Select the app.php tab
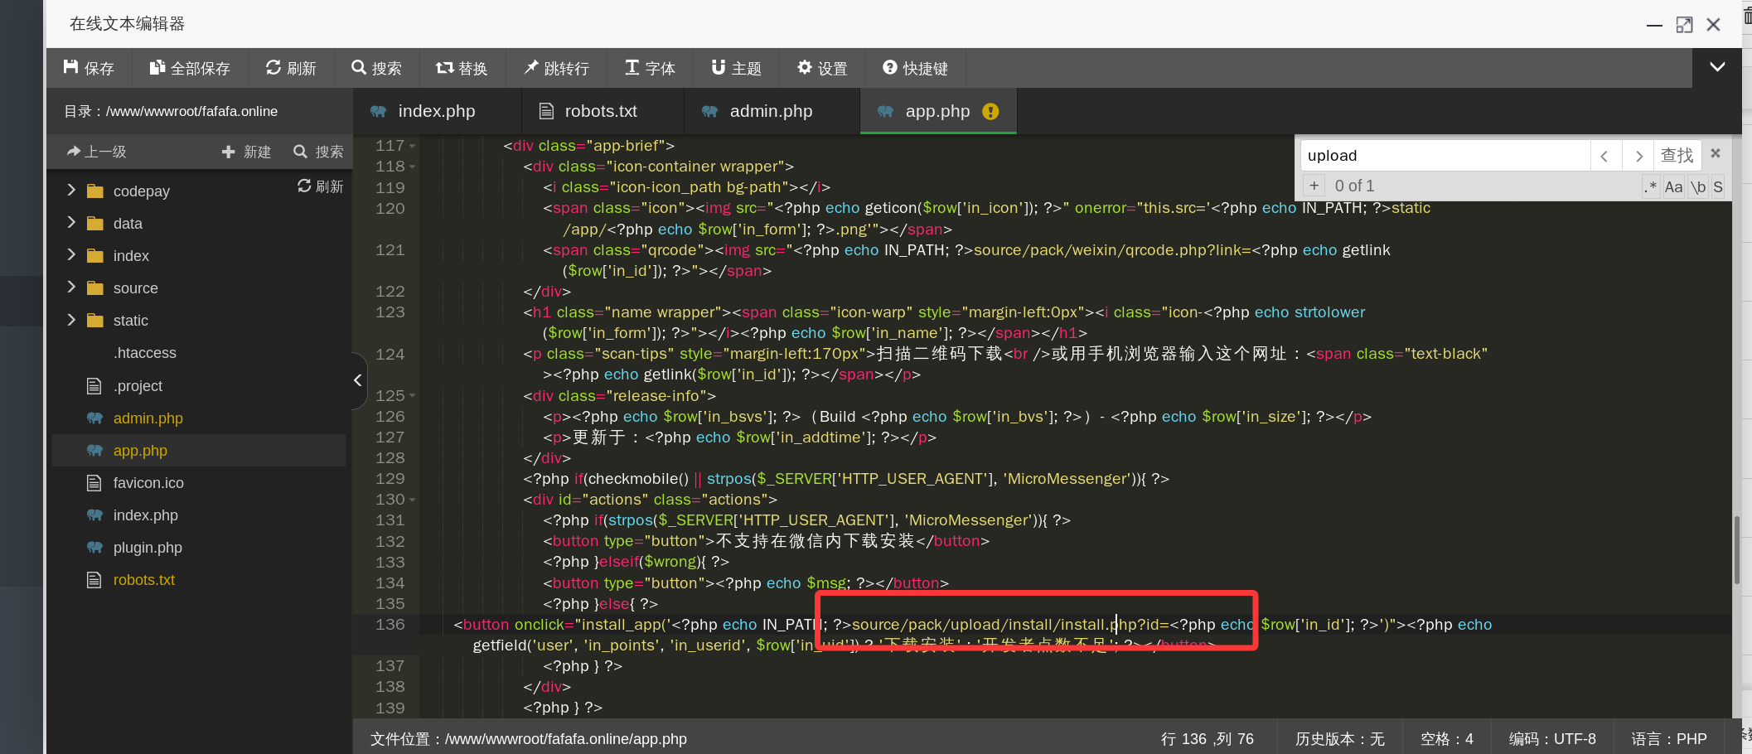The image size is (1752, 754). [937, 111]
